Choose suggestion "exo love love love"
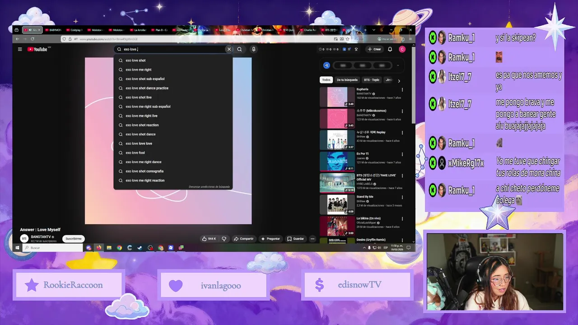Screen dimensions: 578x325 [173, 144]
